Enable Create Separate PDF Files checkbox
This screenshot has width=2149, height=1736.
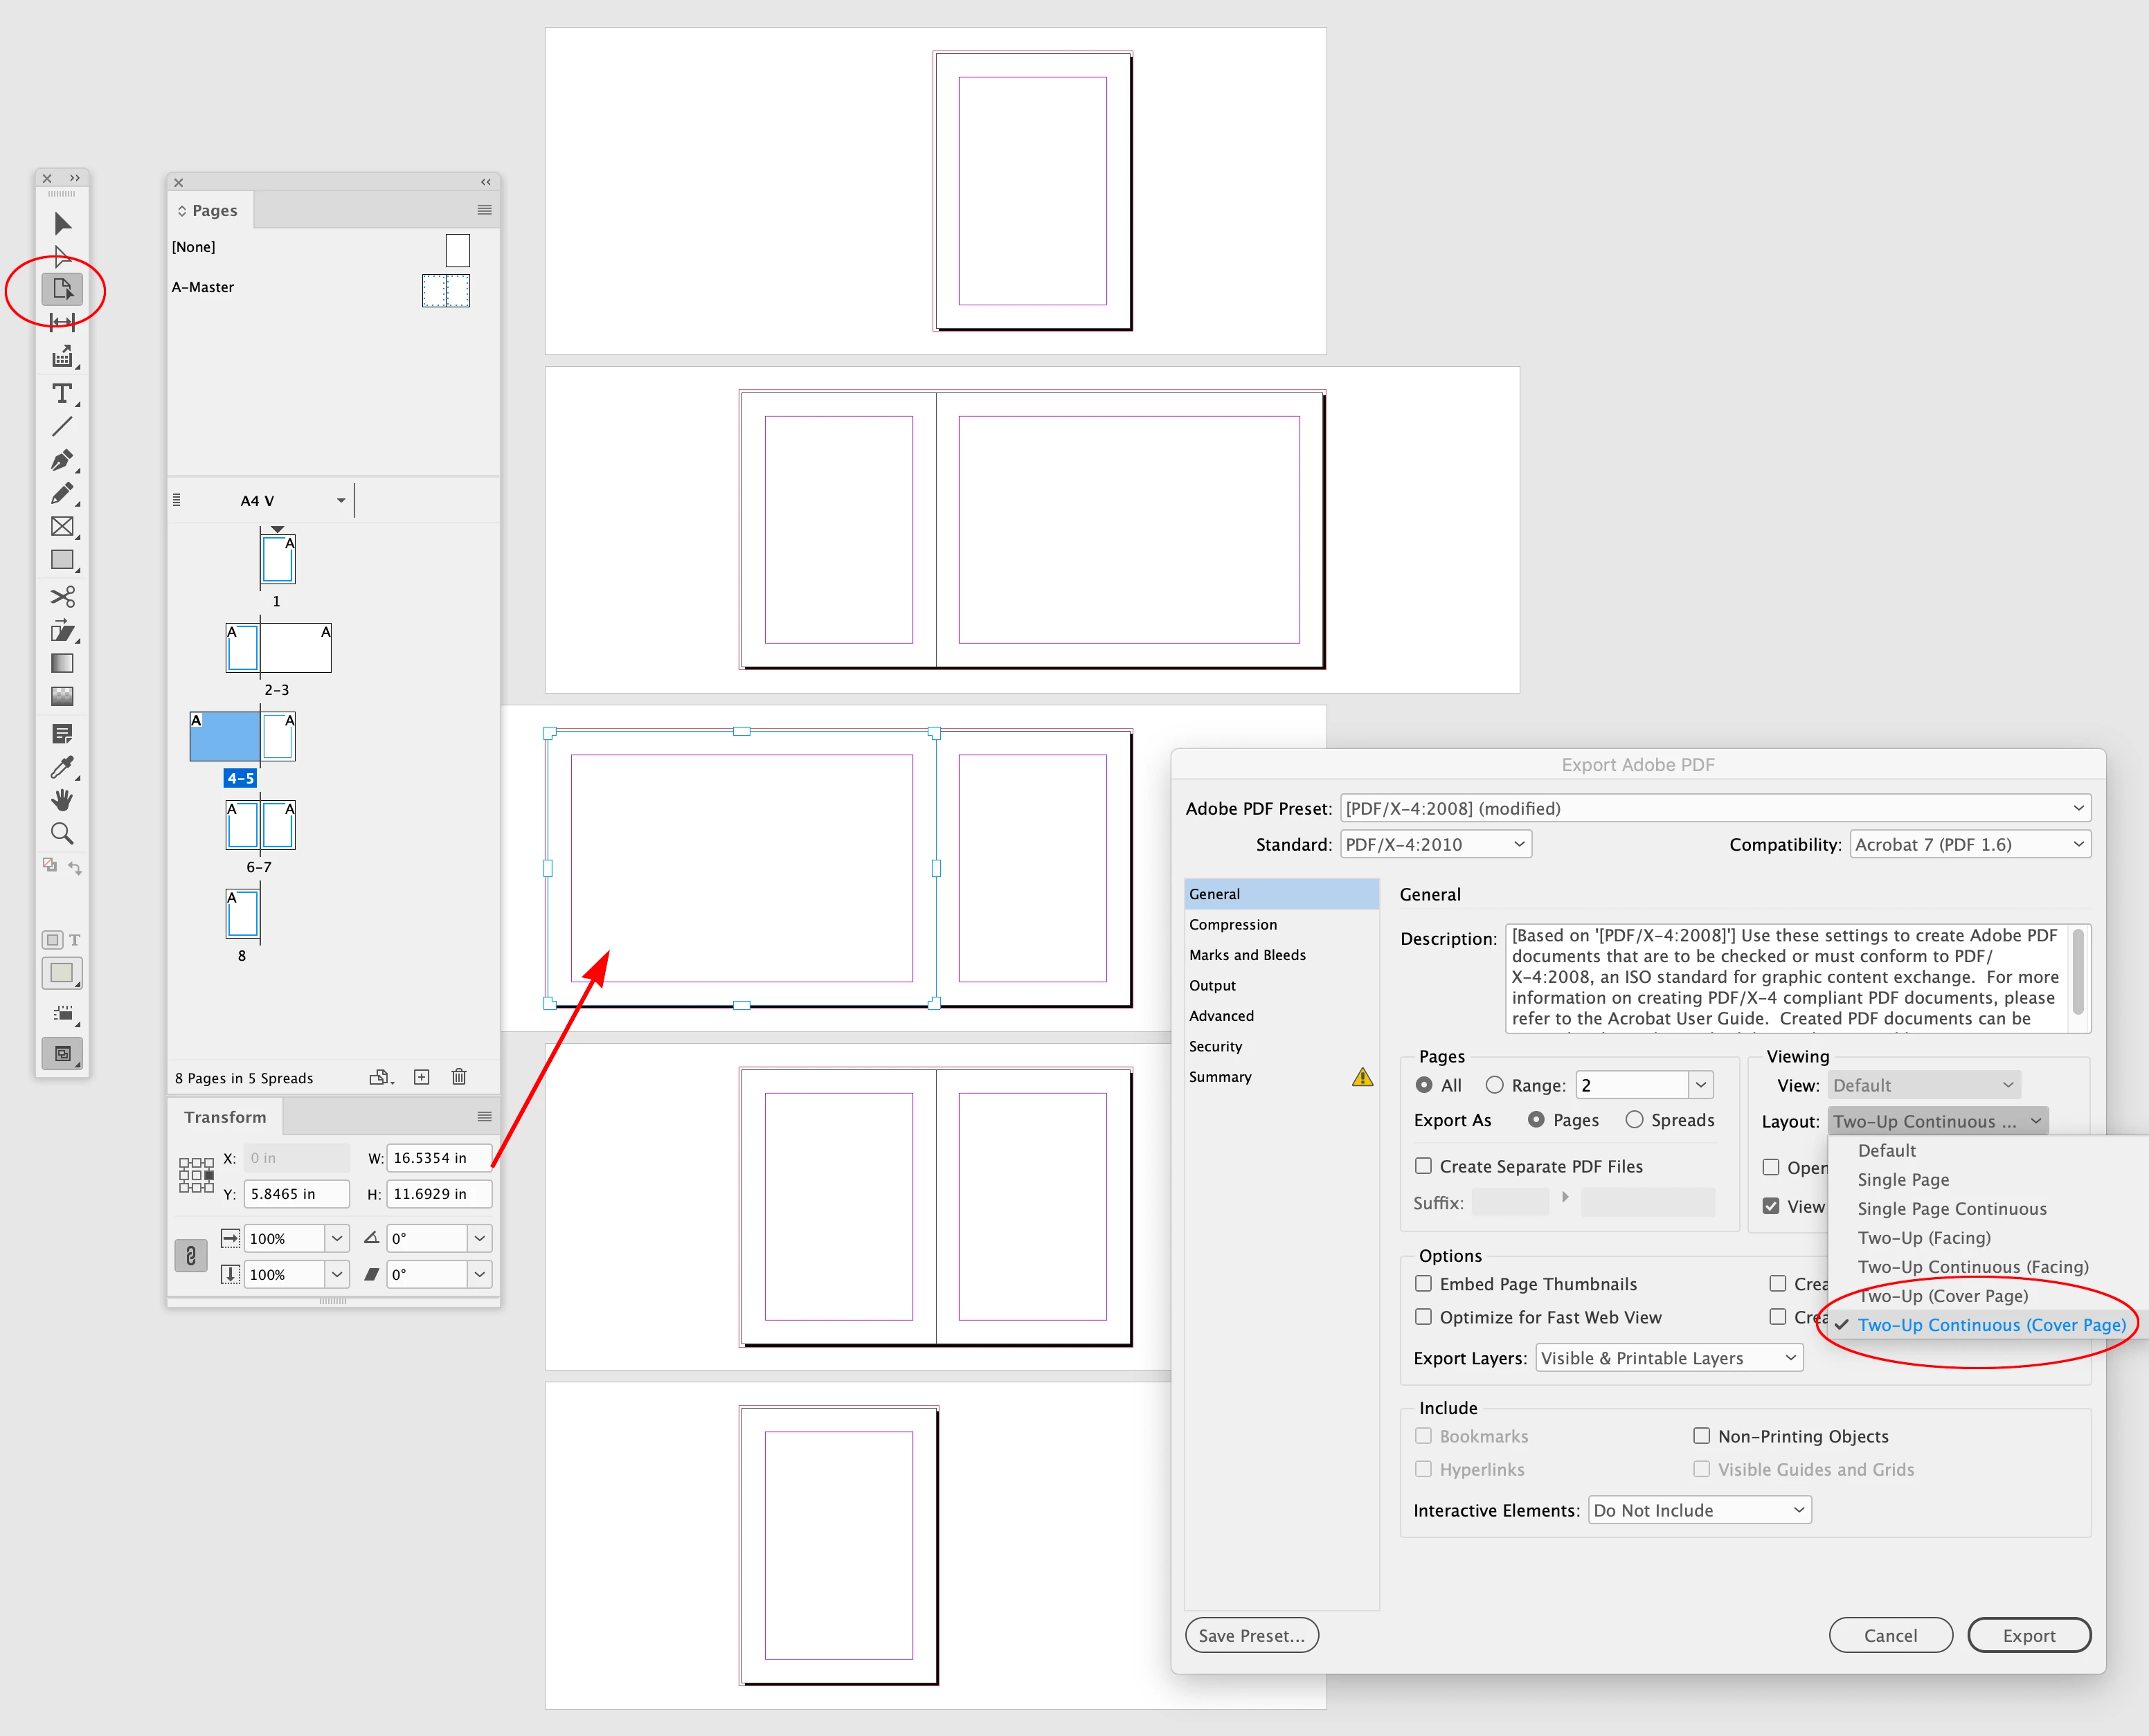[x=1423, y=1166]
